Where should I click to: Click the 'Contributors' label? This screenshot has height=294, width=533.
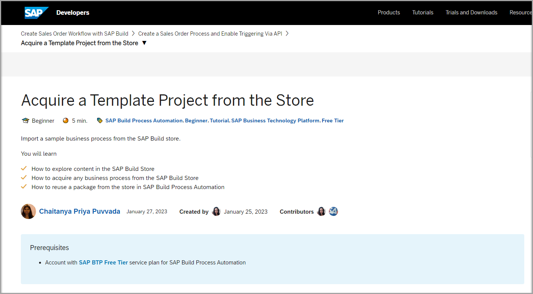297,212
